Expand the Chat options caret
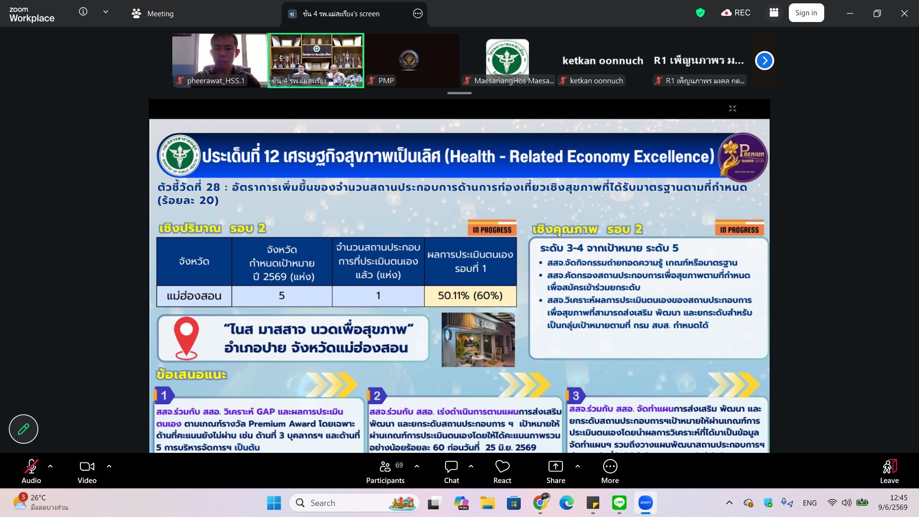 (x=471, y=466)
